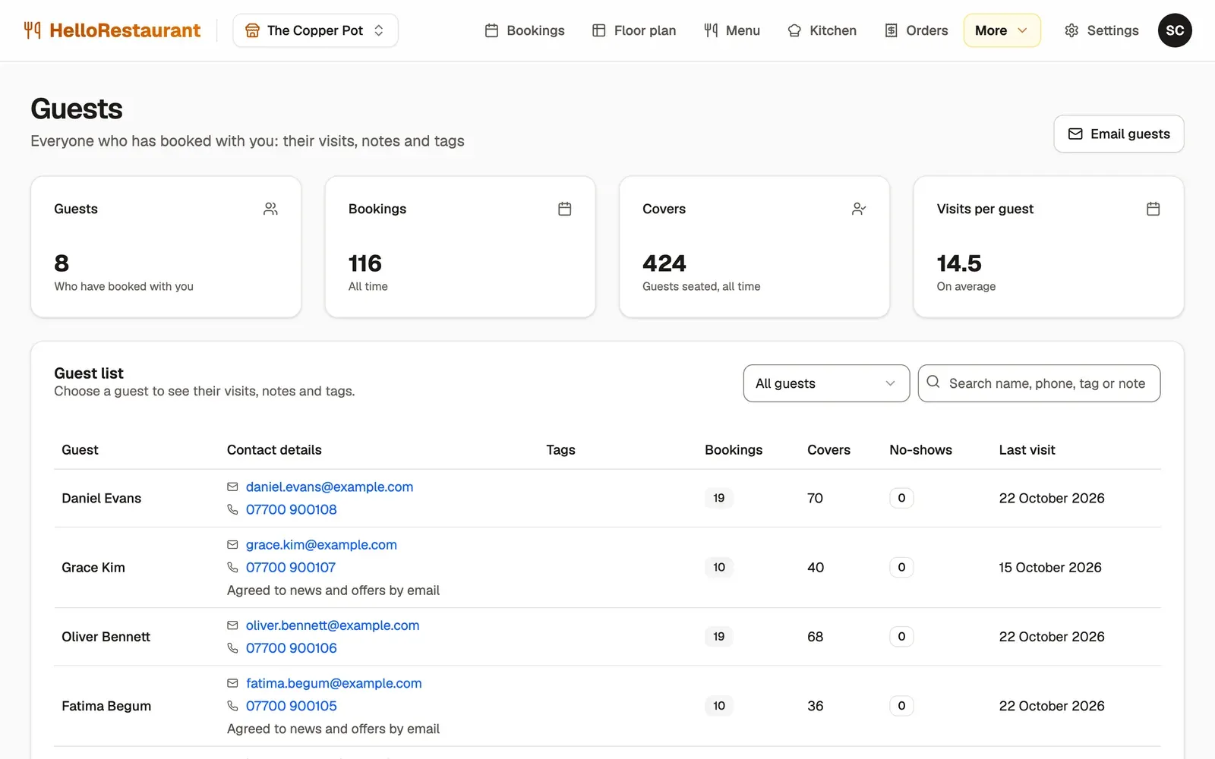This screenshot has height=759, width=1215.
Task: Open the All guests filter dropdown
Action: click(x=826, y=383)
